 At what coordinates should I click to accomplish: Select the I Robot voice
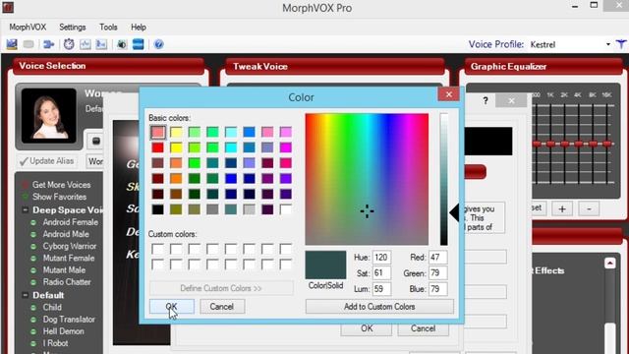[x=55, y=343]
